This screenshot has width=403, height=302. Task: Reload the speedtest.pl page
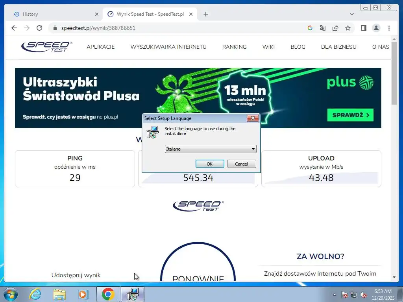pos(39,28)
